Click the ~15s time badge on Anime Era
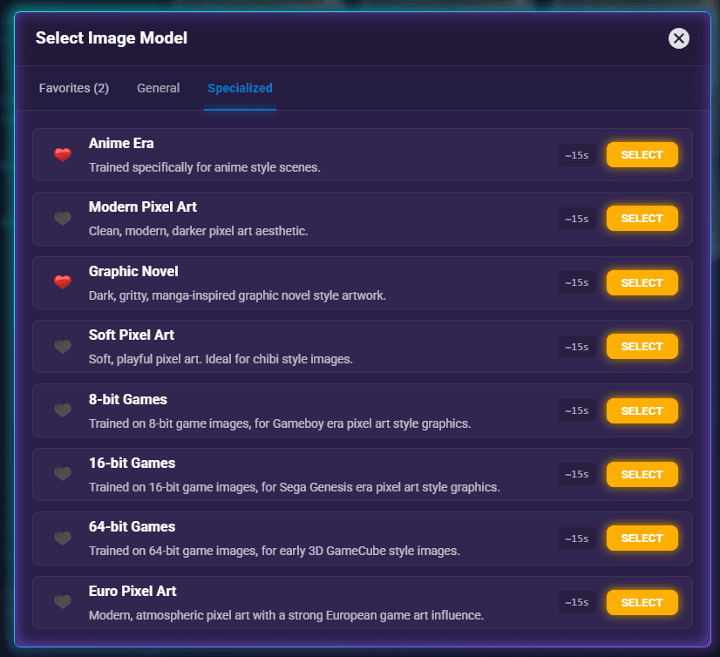This screenshot has width=720, height=657. tap(577, 154)
